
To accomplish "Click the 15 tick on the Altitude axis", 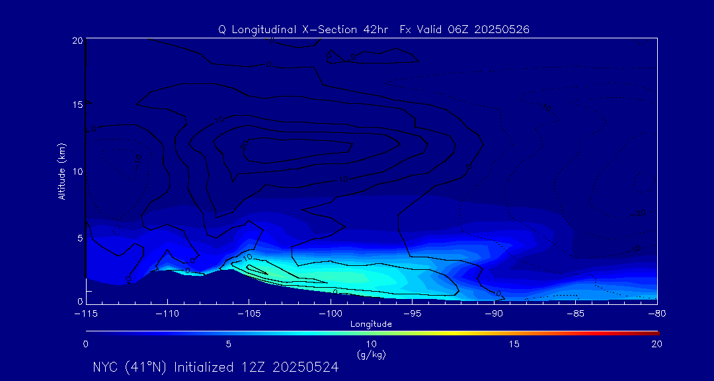I will click(78, 105).
